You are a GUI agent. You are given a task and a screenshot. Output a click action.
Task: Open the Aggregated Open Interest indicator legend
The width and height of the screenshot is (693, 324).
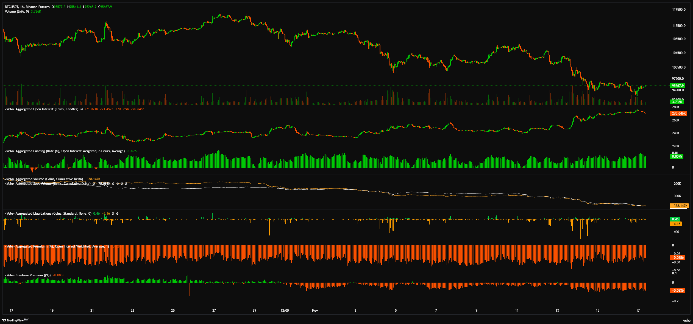[x=41, y=109]
